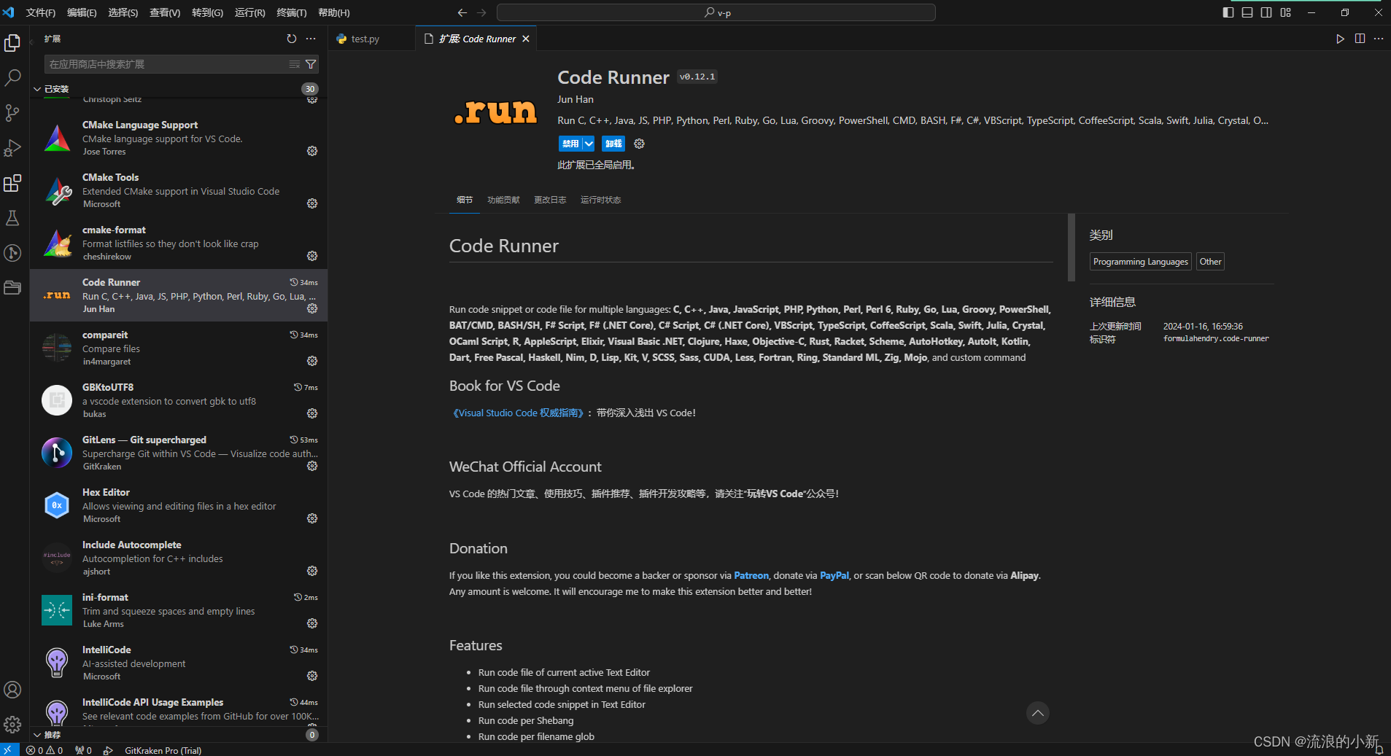Open the 查看(V) menu
The image size is (1391, 756).
pos(165,12)
